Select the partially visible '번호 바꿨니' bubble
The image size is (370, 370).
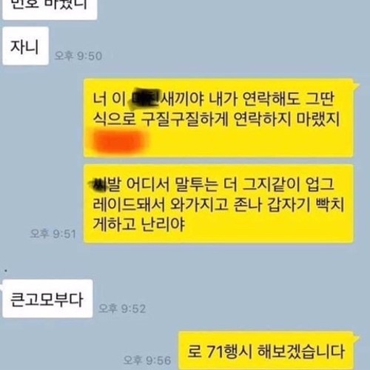click(x=50, y=10)
